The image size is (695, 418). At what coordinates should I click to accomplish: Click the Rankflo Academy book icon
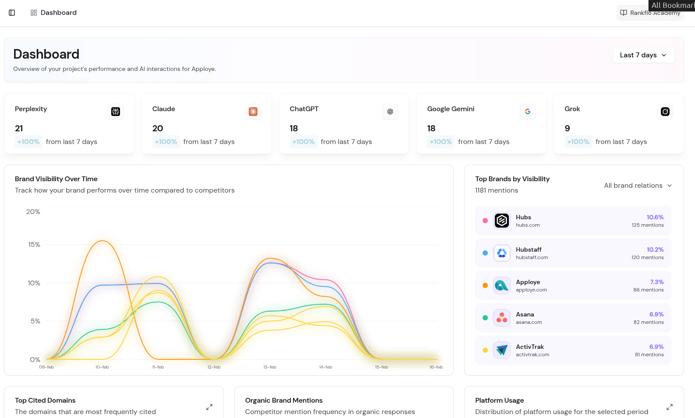tap(624, 13)
